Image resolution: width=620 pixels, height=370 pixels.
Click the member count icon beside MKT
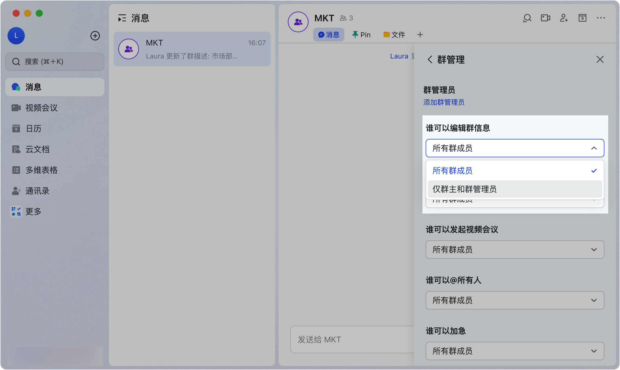343,18
